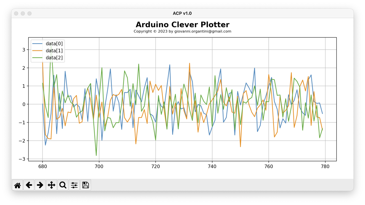Click x-axis tick label 720
365x205 pixels.
click(x=155, y=166)
